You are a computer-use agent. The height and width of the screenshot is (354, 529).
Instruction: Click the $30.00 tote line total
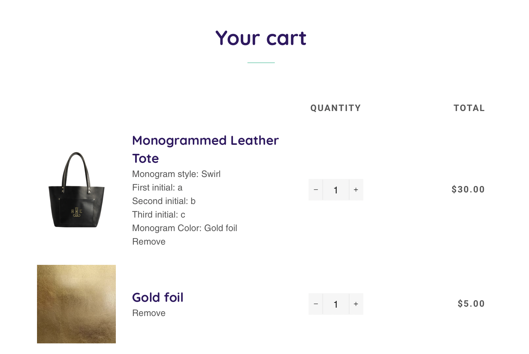pyautogui.click(x=468, y=189)
